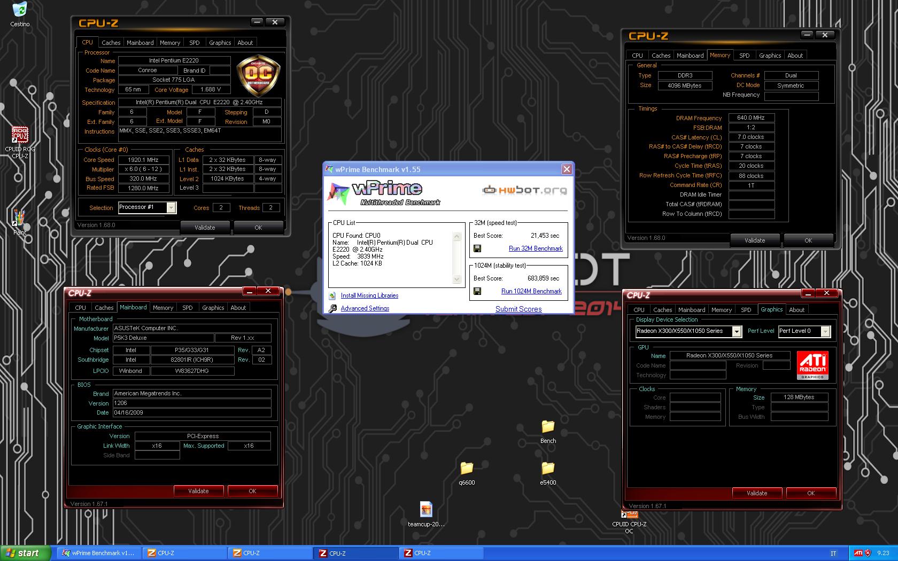Click the IT language indicator on taskbar
The width and height of the screenshot is (898, 561).
(x=833, y=554)
